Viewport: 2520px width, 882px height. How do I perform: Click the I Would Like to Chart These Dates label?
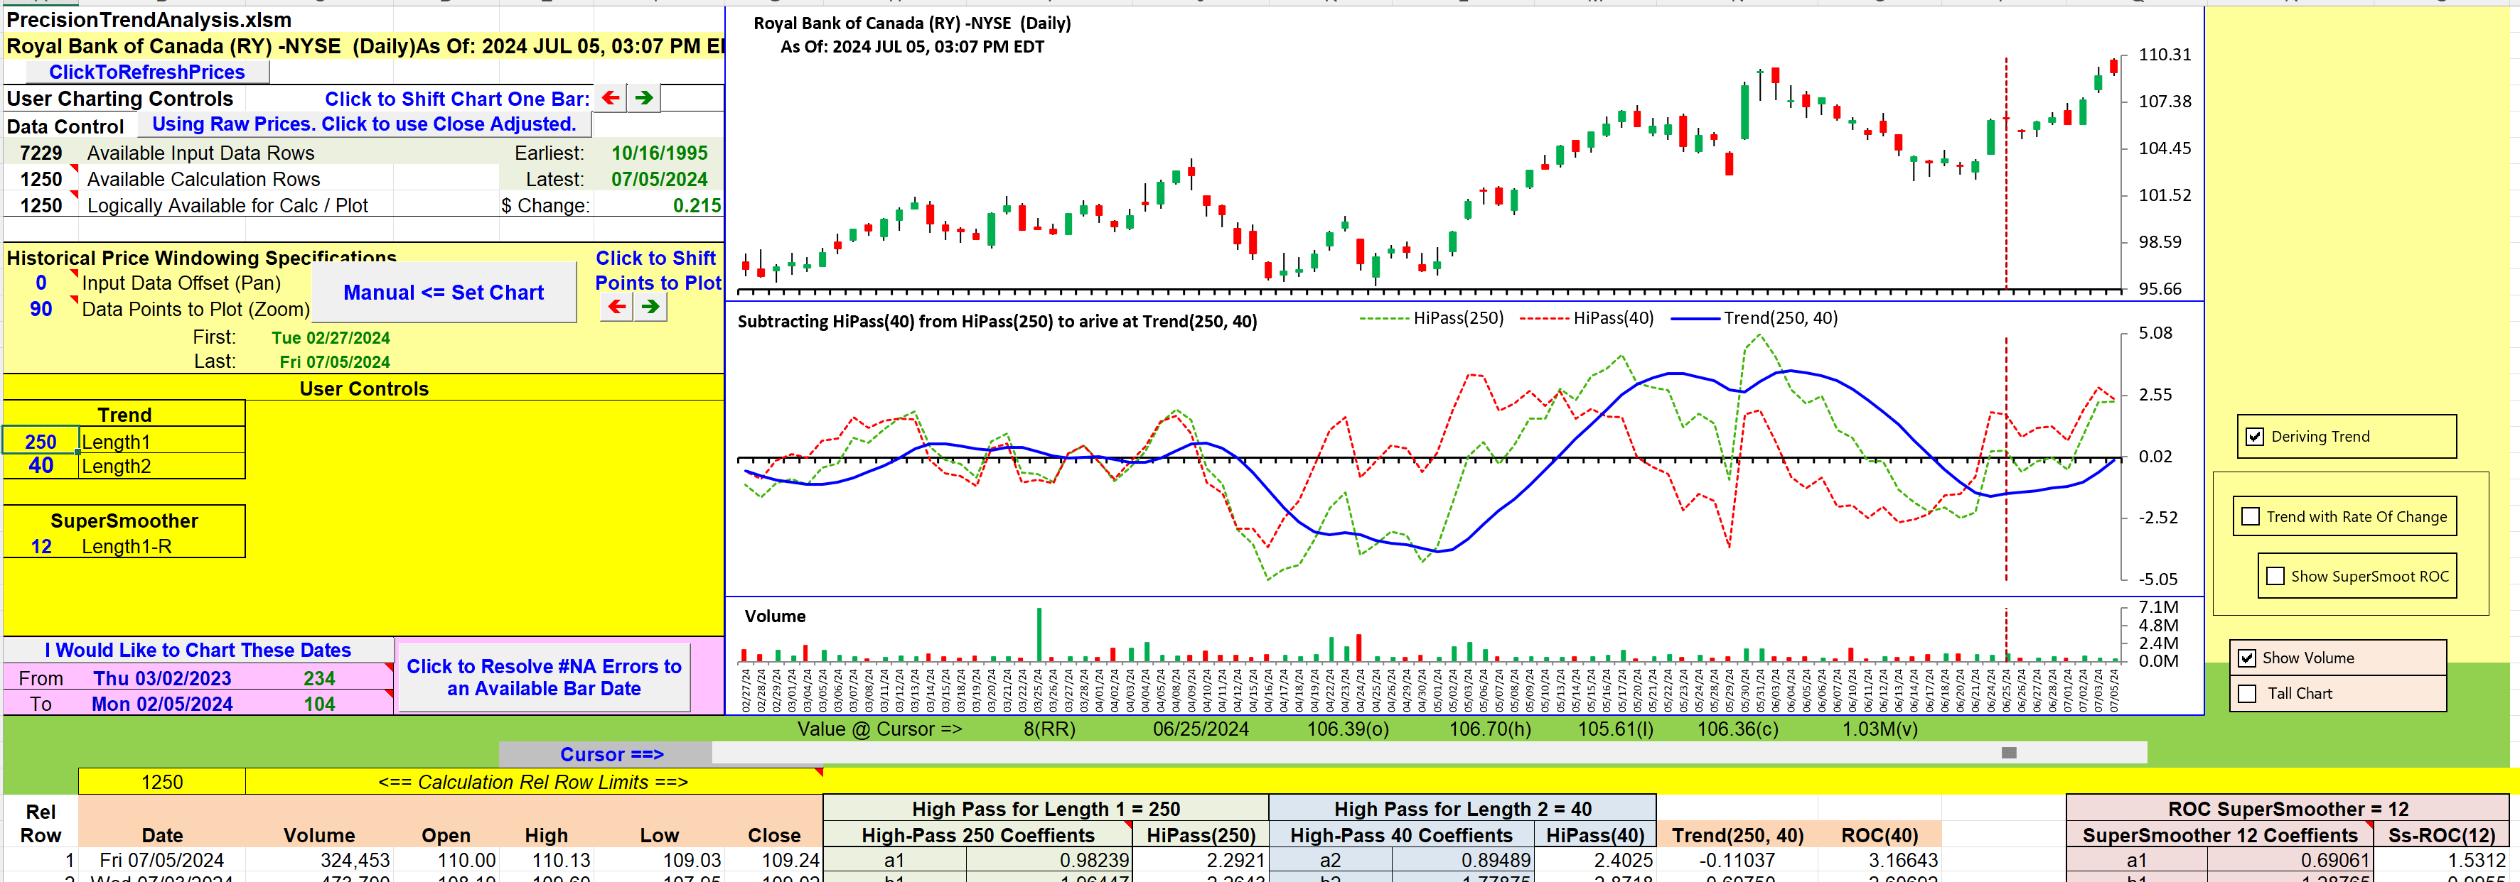point(198,650)
